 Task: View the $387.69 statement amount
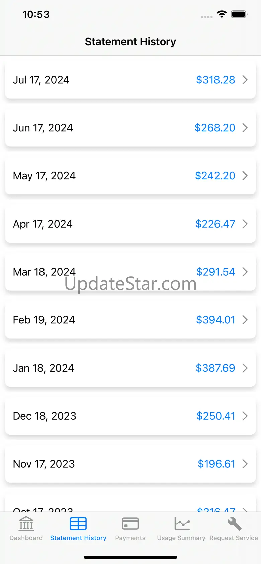(215, 368)
